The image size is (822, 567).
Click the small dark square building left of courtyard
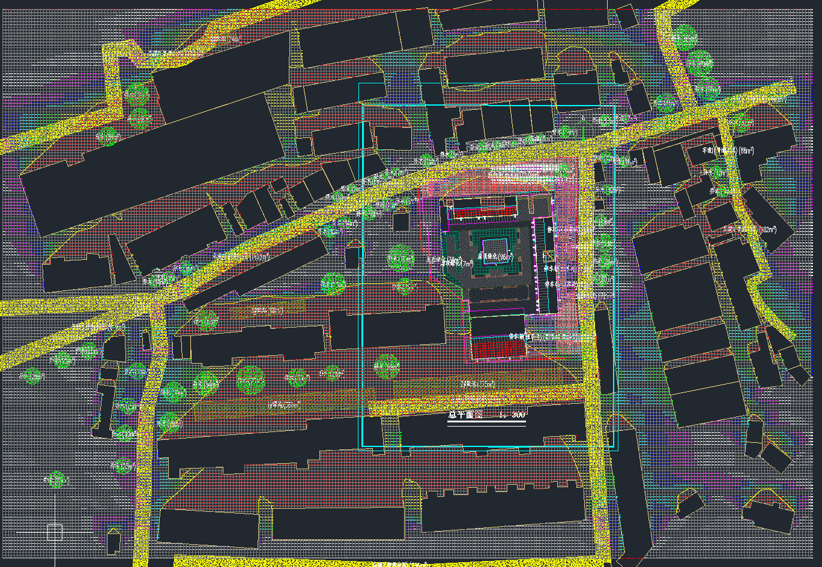coord(401,222)
